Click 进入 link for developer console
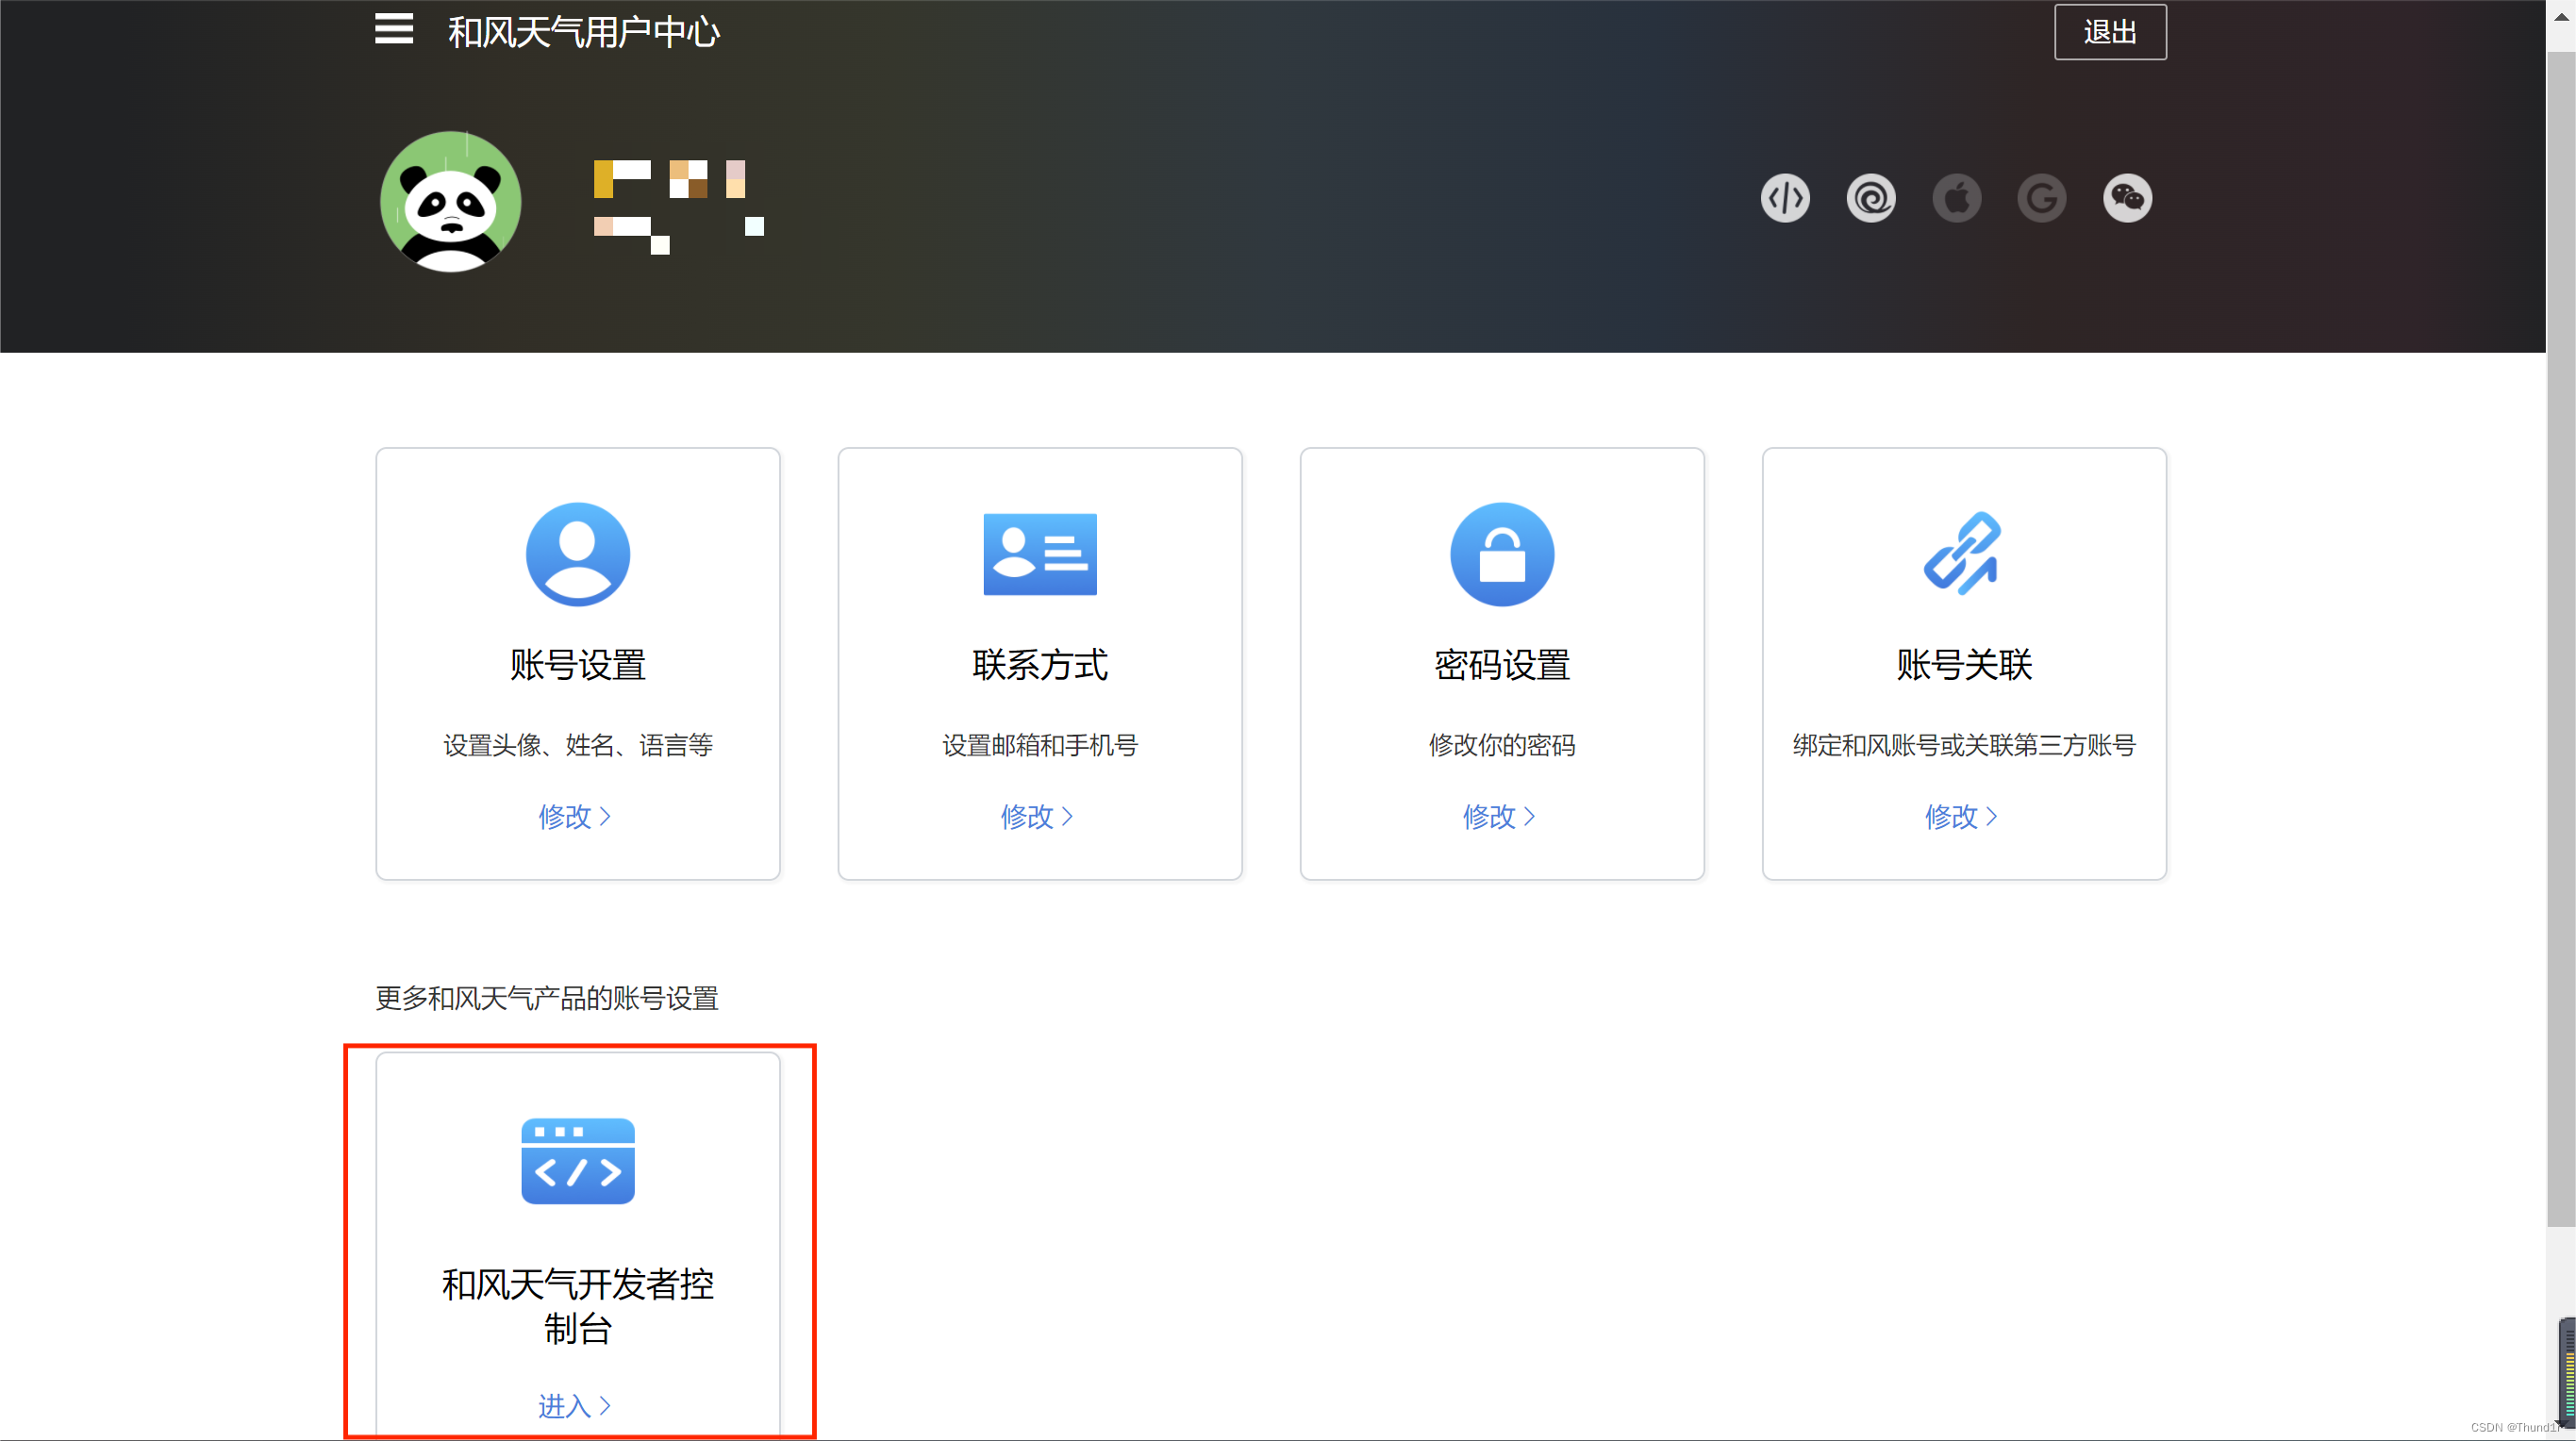This screenshot has height=1441, width=2576. point(575,1406)
